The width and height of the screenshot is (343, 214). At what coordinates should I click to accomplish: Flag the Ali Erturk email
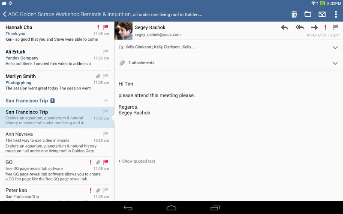coord(106,51)
